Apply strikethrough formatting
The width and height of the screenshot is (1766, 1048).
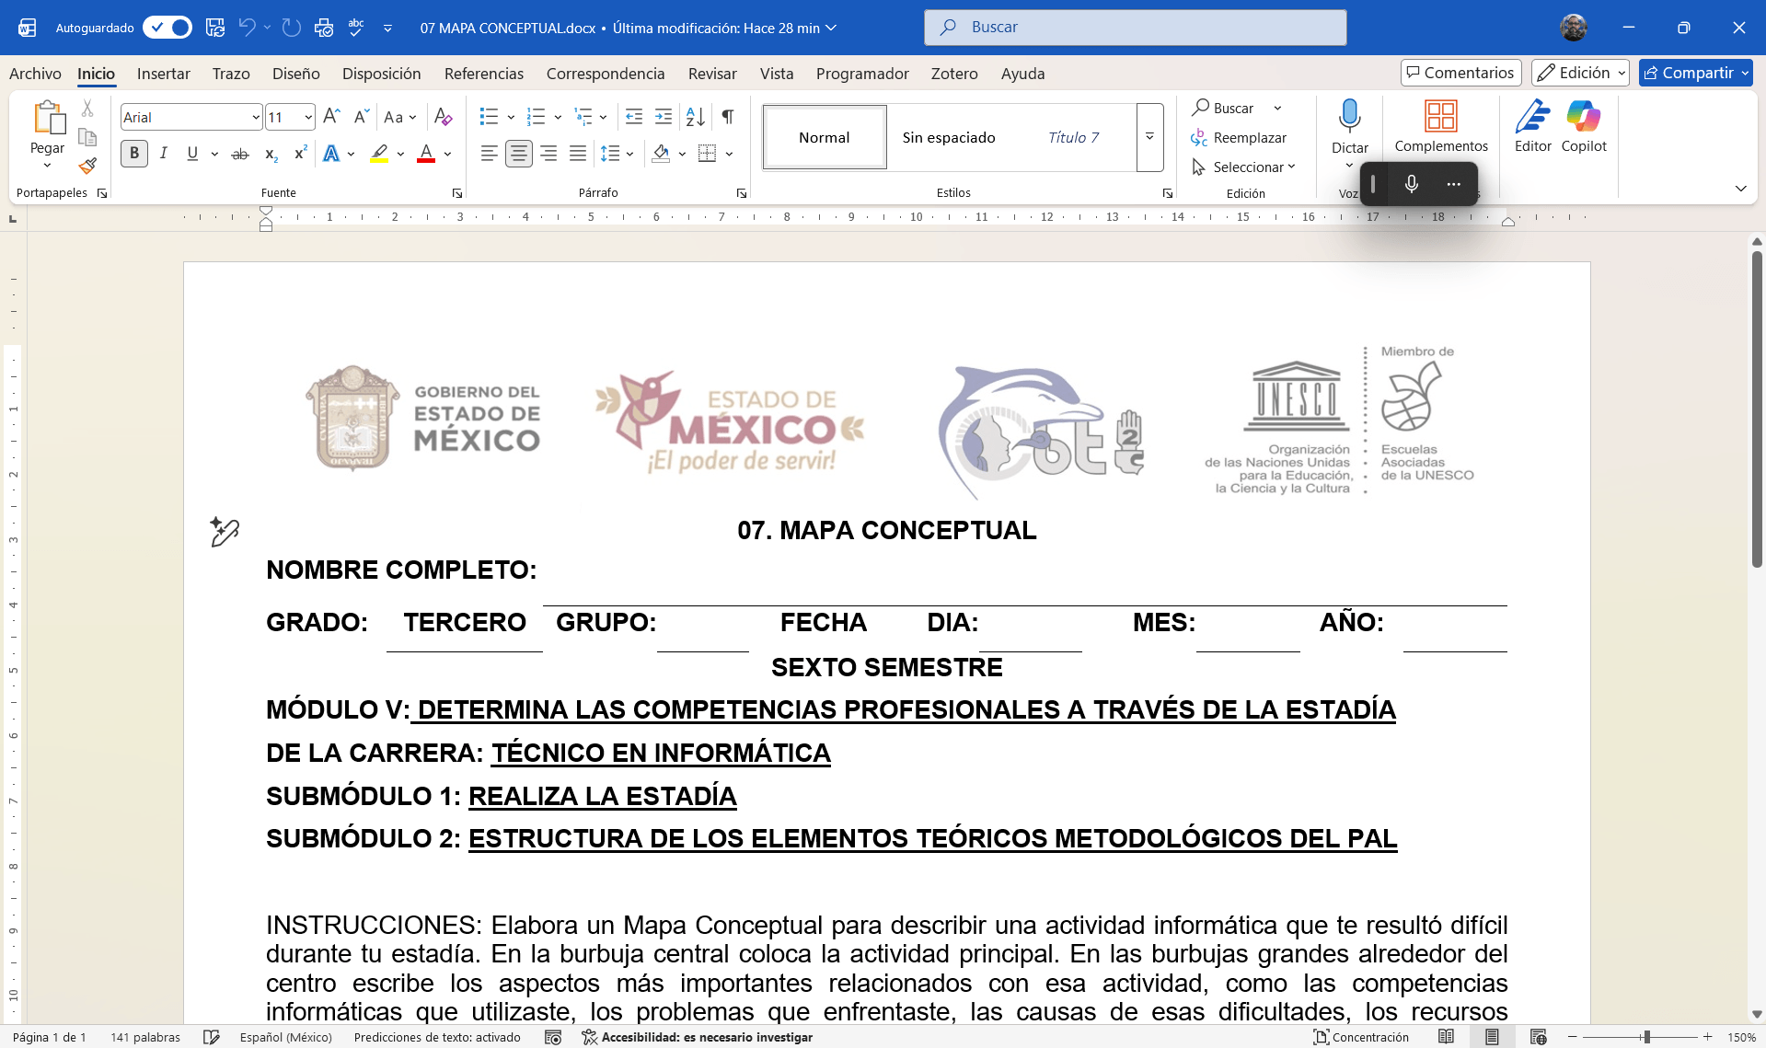pyautogui.click(x=238, y=154)
